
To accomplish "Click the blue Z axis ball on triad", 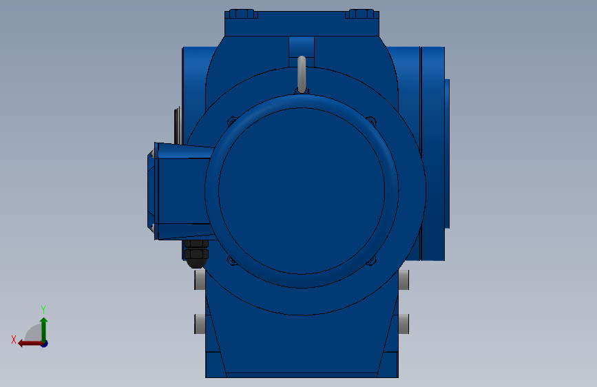I will [45, 344].
